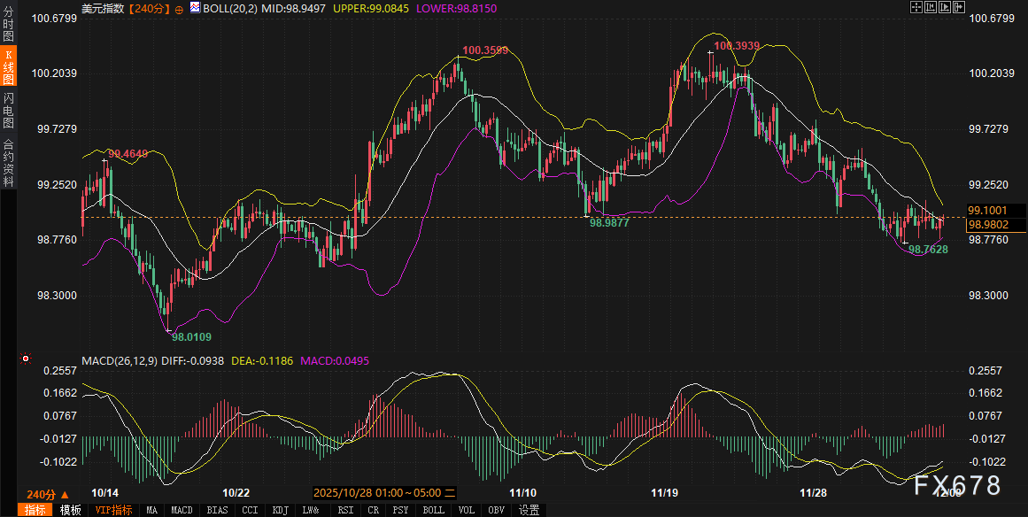Open the 合约资料 sidebar panel
This screenshot has width=1028, height=517.
(x=8, y=162)
